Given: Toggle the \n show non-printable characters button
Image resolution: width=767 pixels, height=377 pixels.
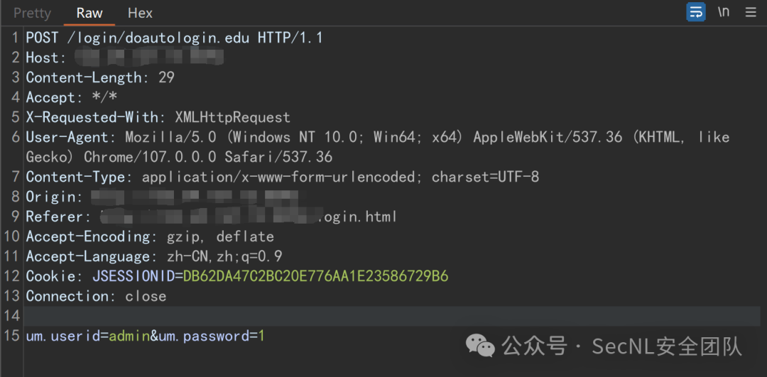Looking at the screenshot, I should click(724, 12).
